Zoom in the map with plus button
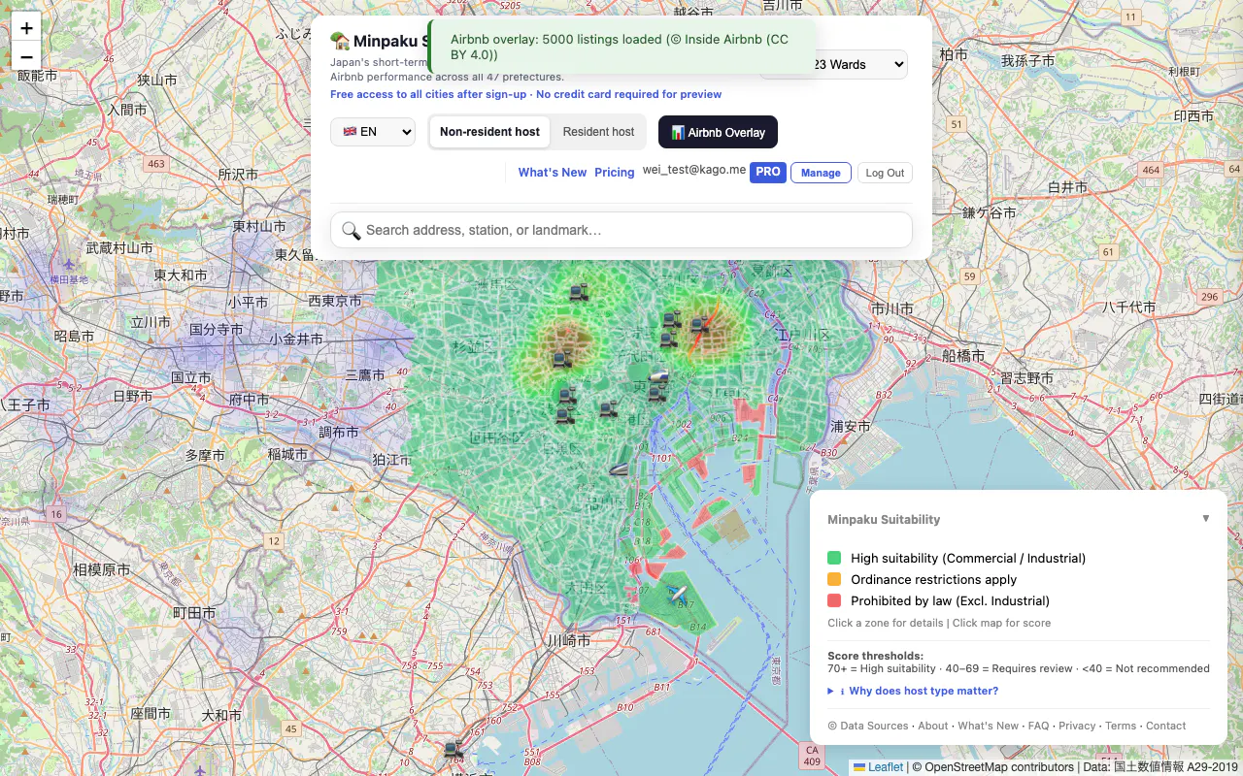The width and height of the screenshot is (1243, 776). pyautogui.click(x=26, y=28)
